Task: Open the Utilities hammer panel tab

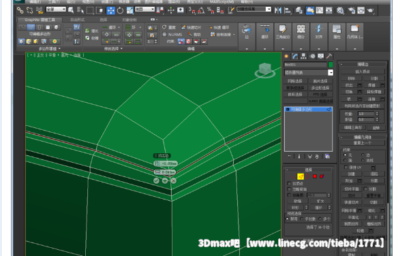Action: (329, 56)
